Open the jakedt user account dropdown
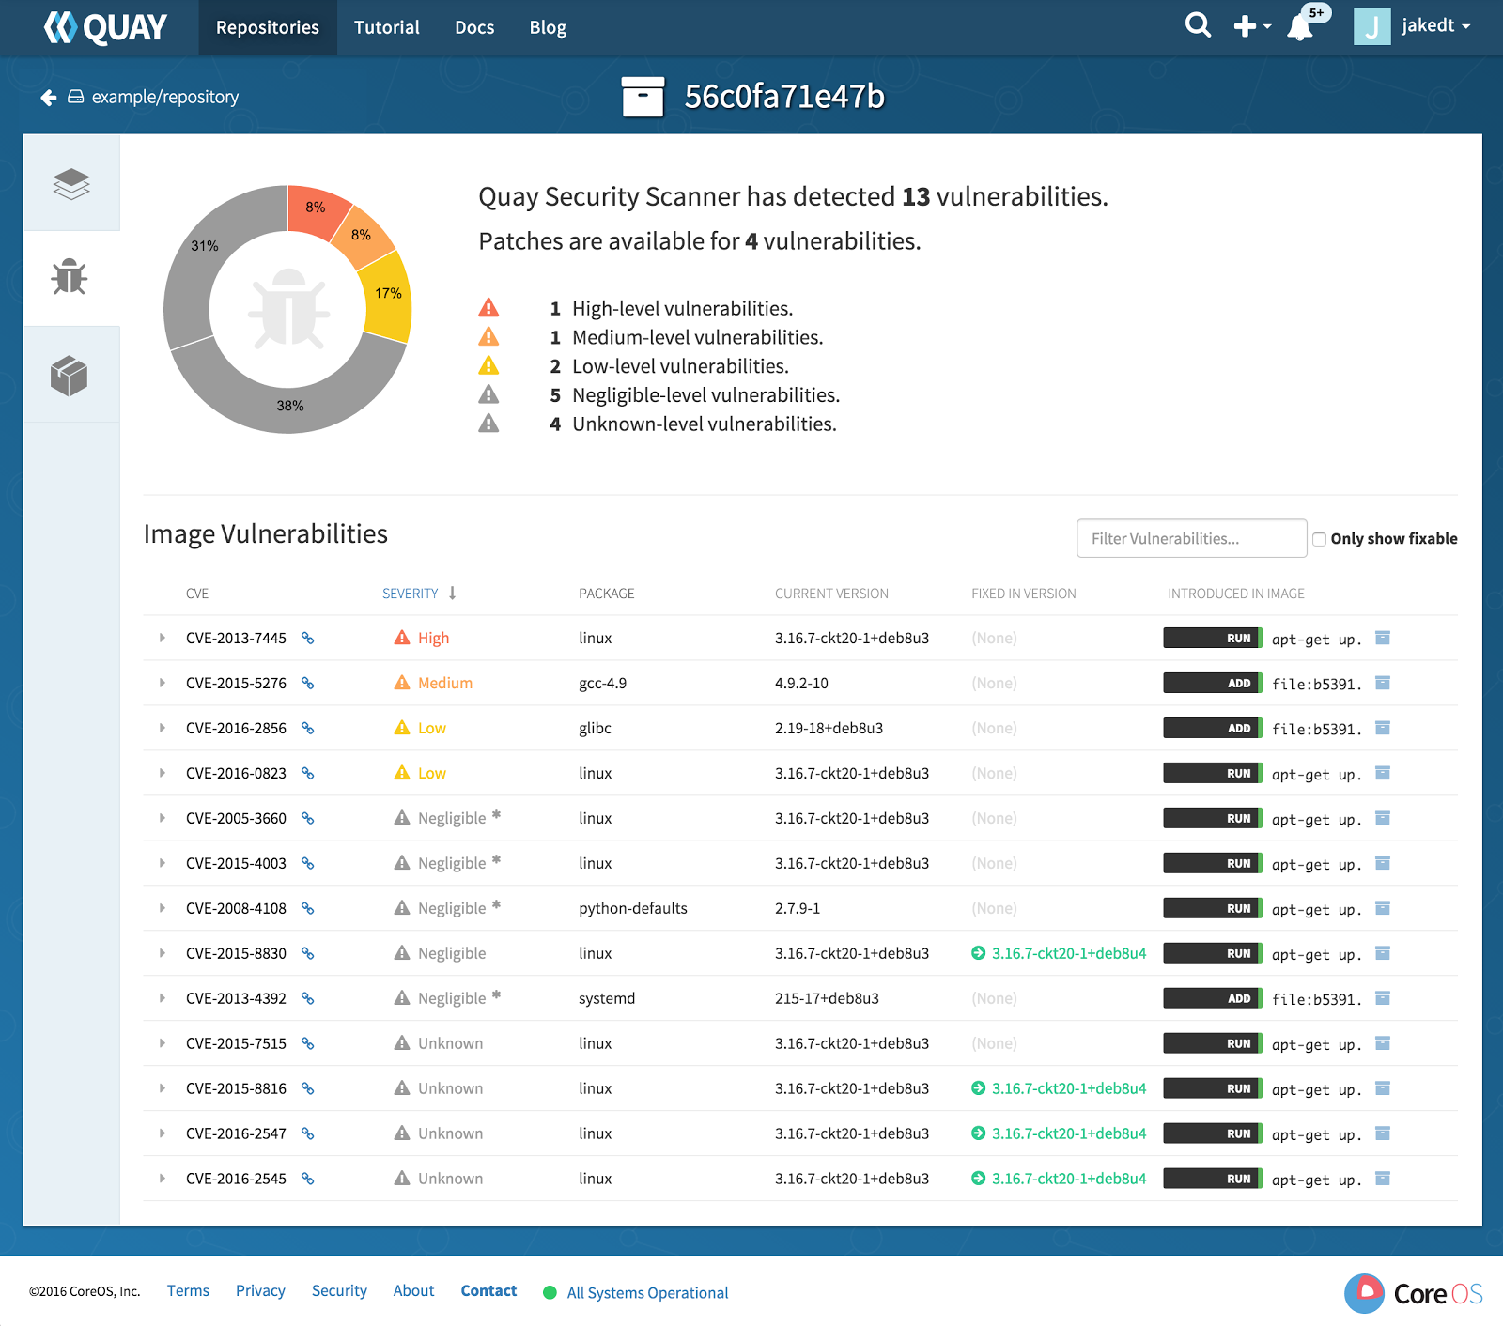 coord(1430,25)
